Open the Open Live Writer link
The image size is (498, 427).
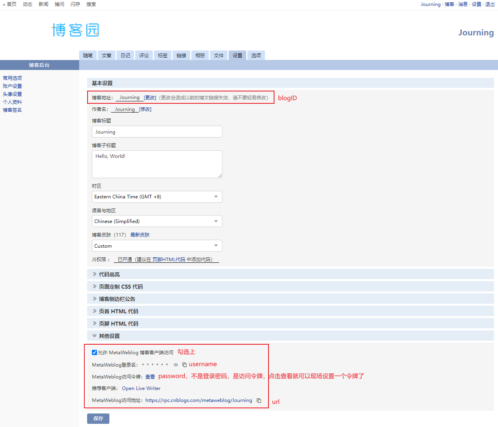141,388
